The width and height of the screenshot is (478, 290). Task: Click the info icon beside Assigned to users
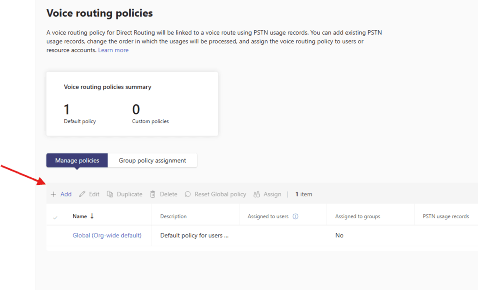point(295,217)
